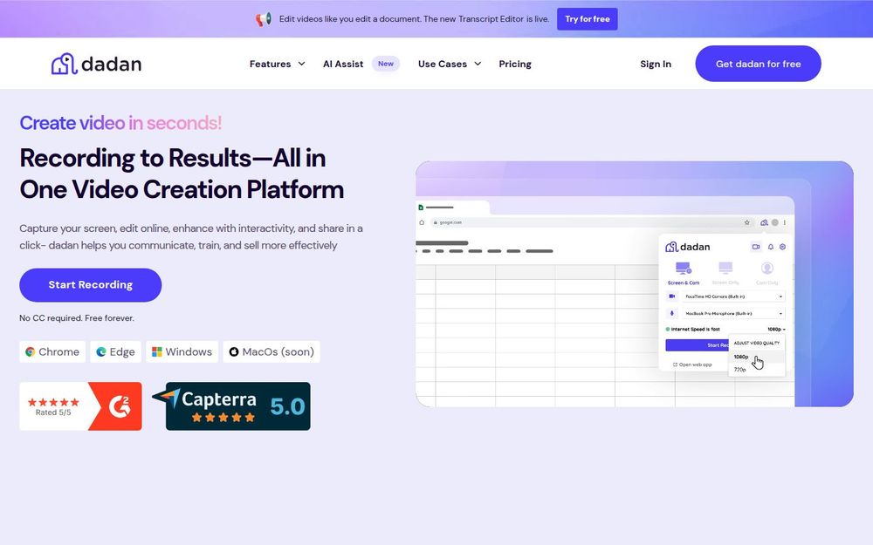Click the Open web app link

[692, 364]
